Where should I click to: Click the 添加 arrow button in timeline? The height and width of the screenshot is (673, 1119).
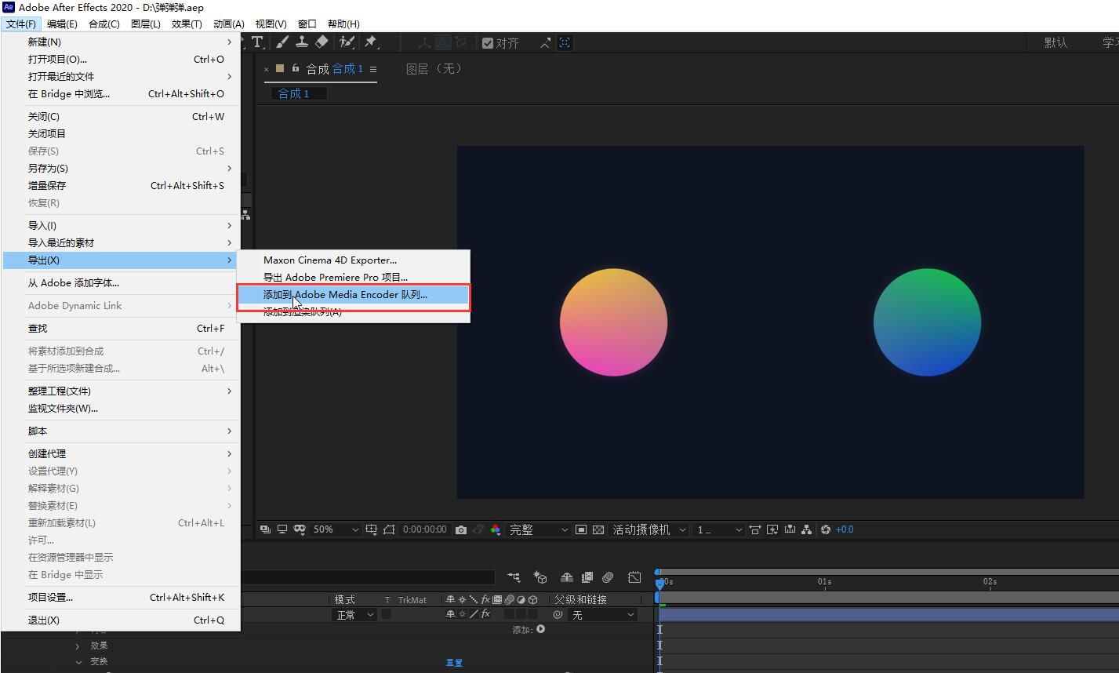pyautogui.click(x=540, y=629)
